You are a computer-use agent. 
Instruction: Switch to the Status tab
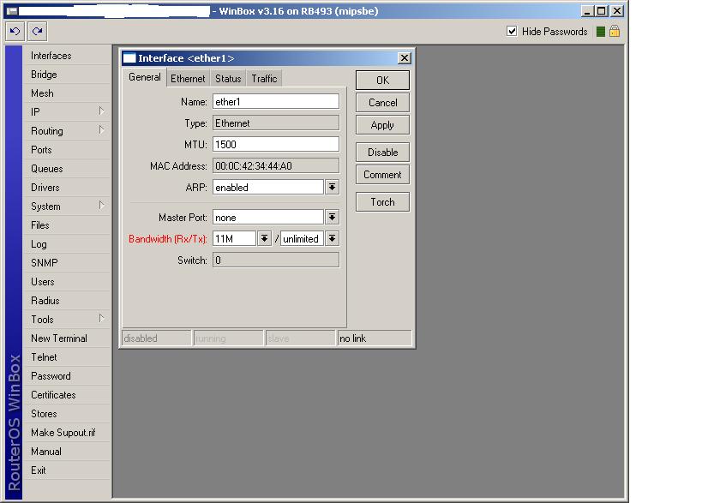(x=228, y=79)
